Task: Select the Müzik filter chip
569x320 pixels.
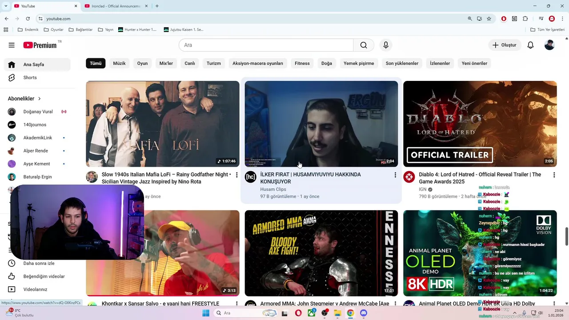Action: (x=119, y=63)
